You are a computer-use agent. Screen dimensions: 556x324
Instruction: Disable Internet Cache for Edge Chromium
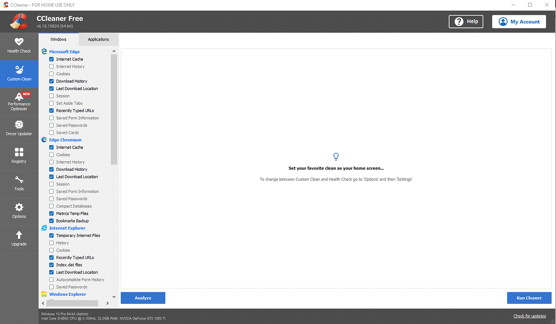click(x=51, y=147)
